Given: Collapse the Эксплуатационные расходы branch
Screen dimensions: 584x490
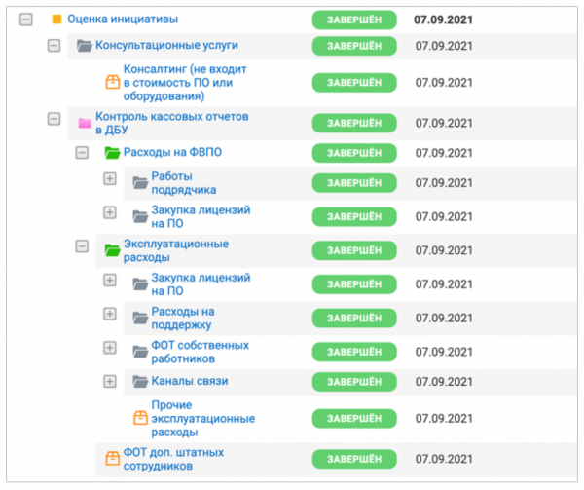Looking at the screenshot, I should 82,248.
